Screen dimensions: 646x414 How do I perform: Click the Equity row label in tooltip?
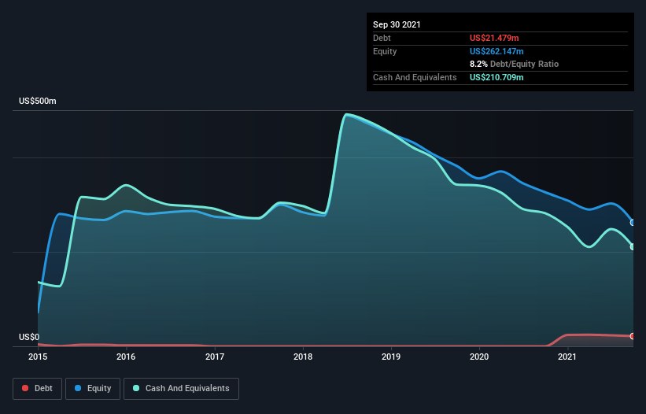pyautogui.click(x=385, y=51)
